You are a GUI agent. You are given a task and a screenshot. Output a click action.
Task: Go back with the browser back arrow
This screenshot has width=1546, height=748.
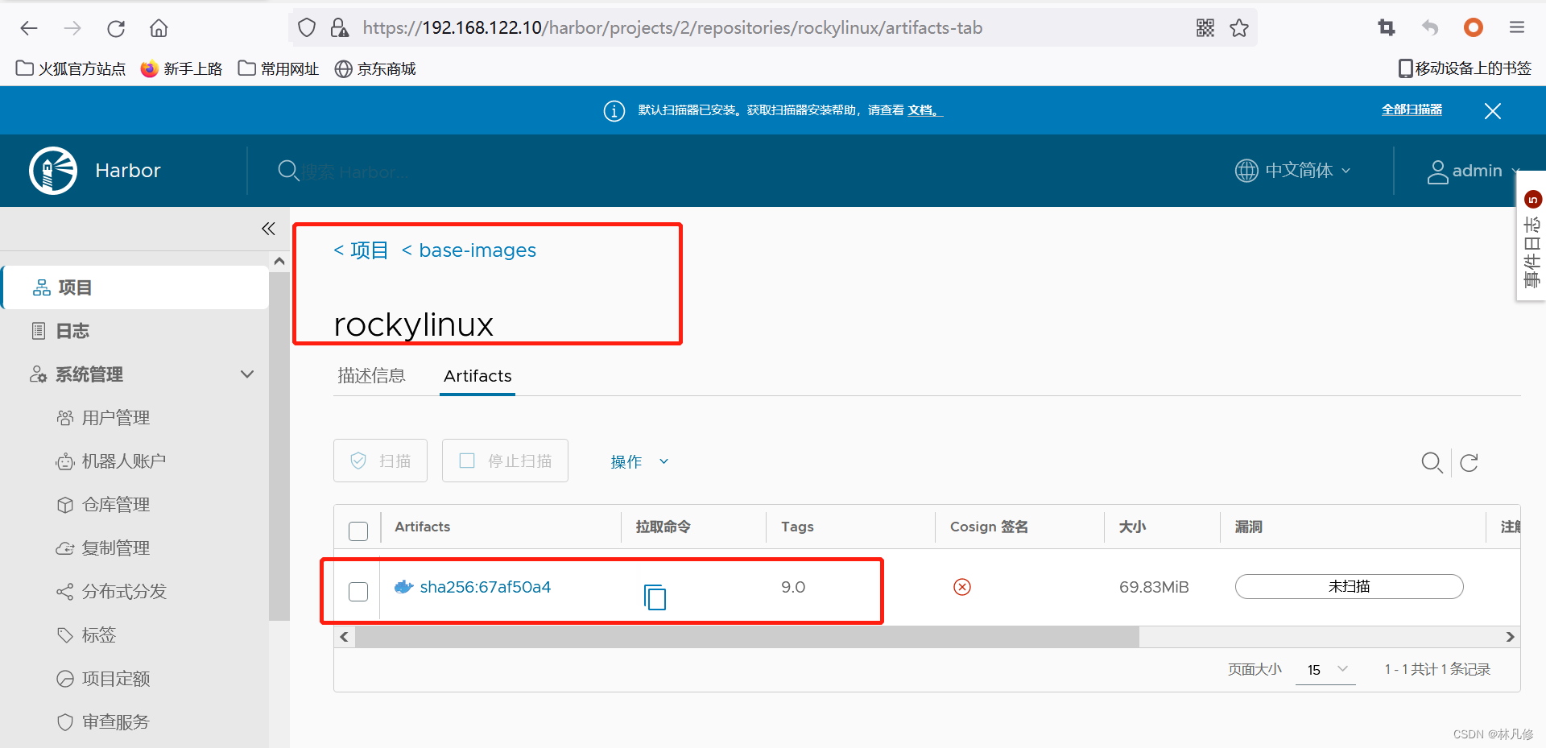(29, 28)
